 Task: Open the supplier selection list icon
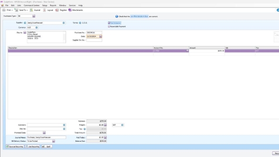click(x=64, y=23)
